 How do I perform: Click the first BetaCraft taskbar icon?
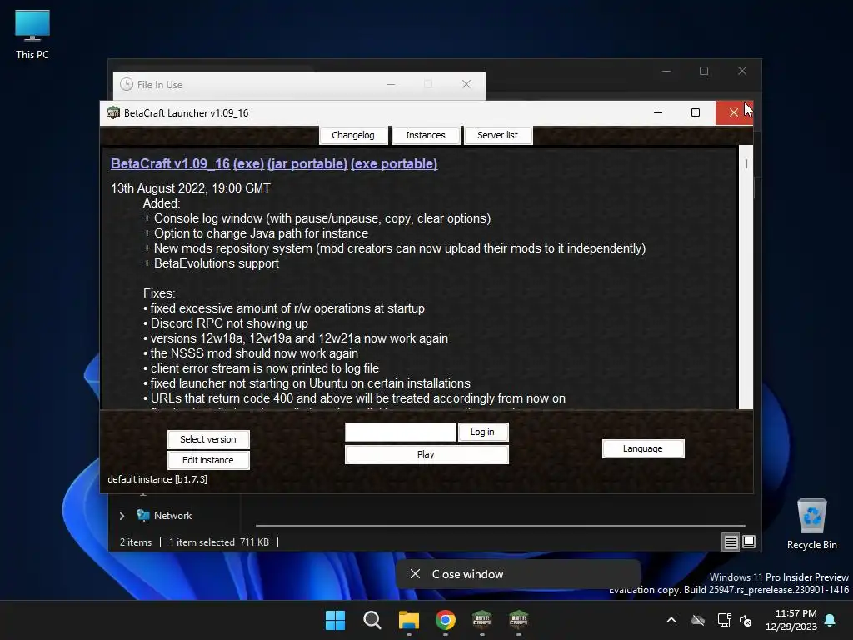[482, 620]
